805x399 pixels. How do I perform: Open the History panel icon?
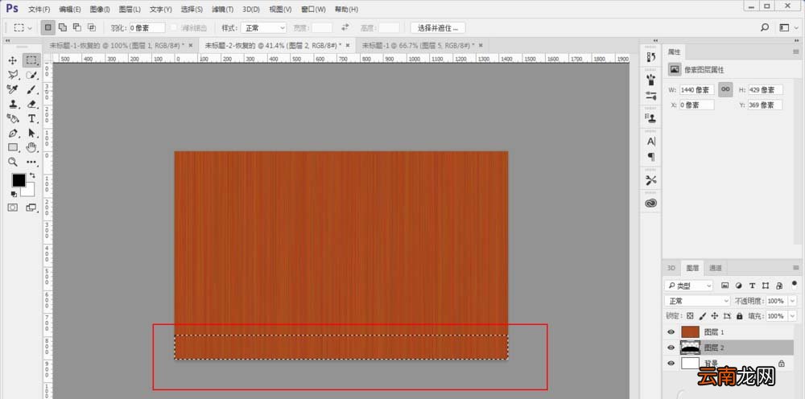651,56
